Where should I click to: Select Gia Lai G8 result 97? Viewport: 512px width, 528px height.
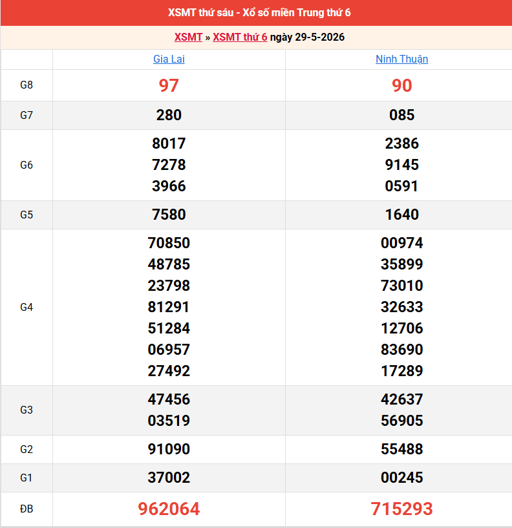(169, 85)
